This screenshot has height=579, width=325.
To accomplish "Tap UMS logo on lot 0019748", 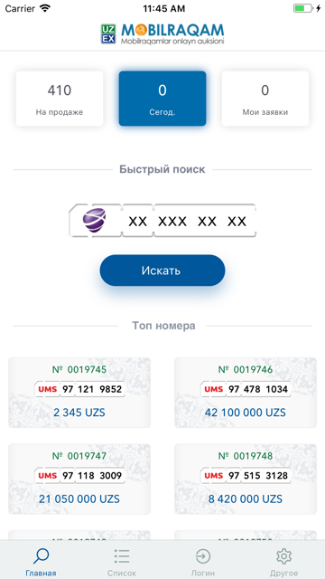I will pos(214,476).
